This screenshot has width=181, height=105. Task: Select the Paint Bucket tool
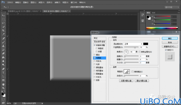3,57
